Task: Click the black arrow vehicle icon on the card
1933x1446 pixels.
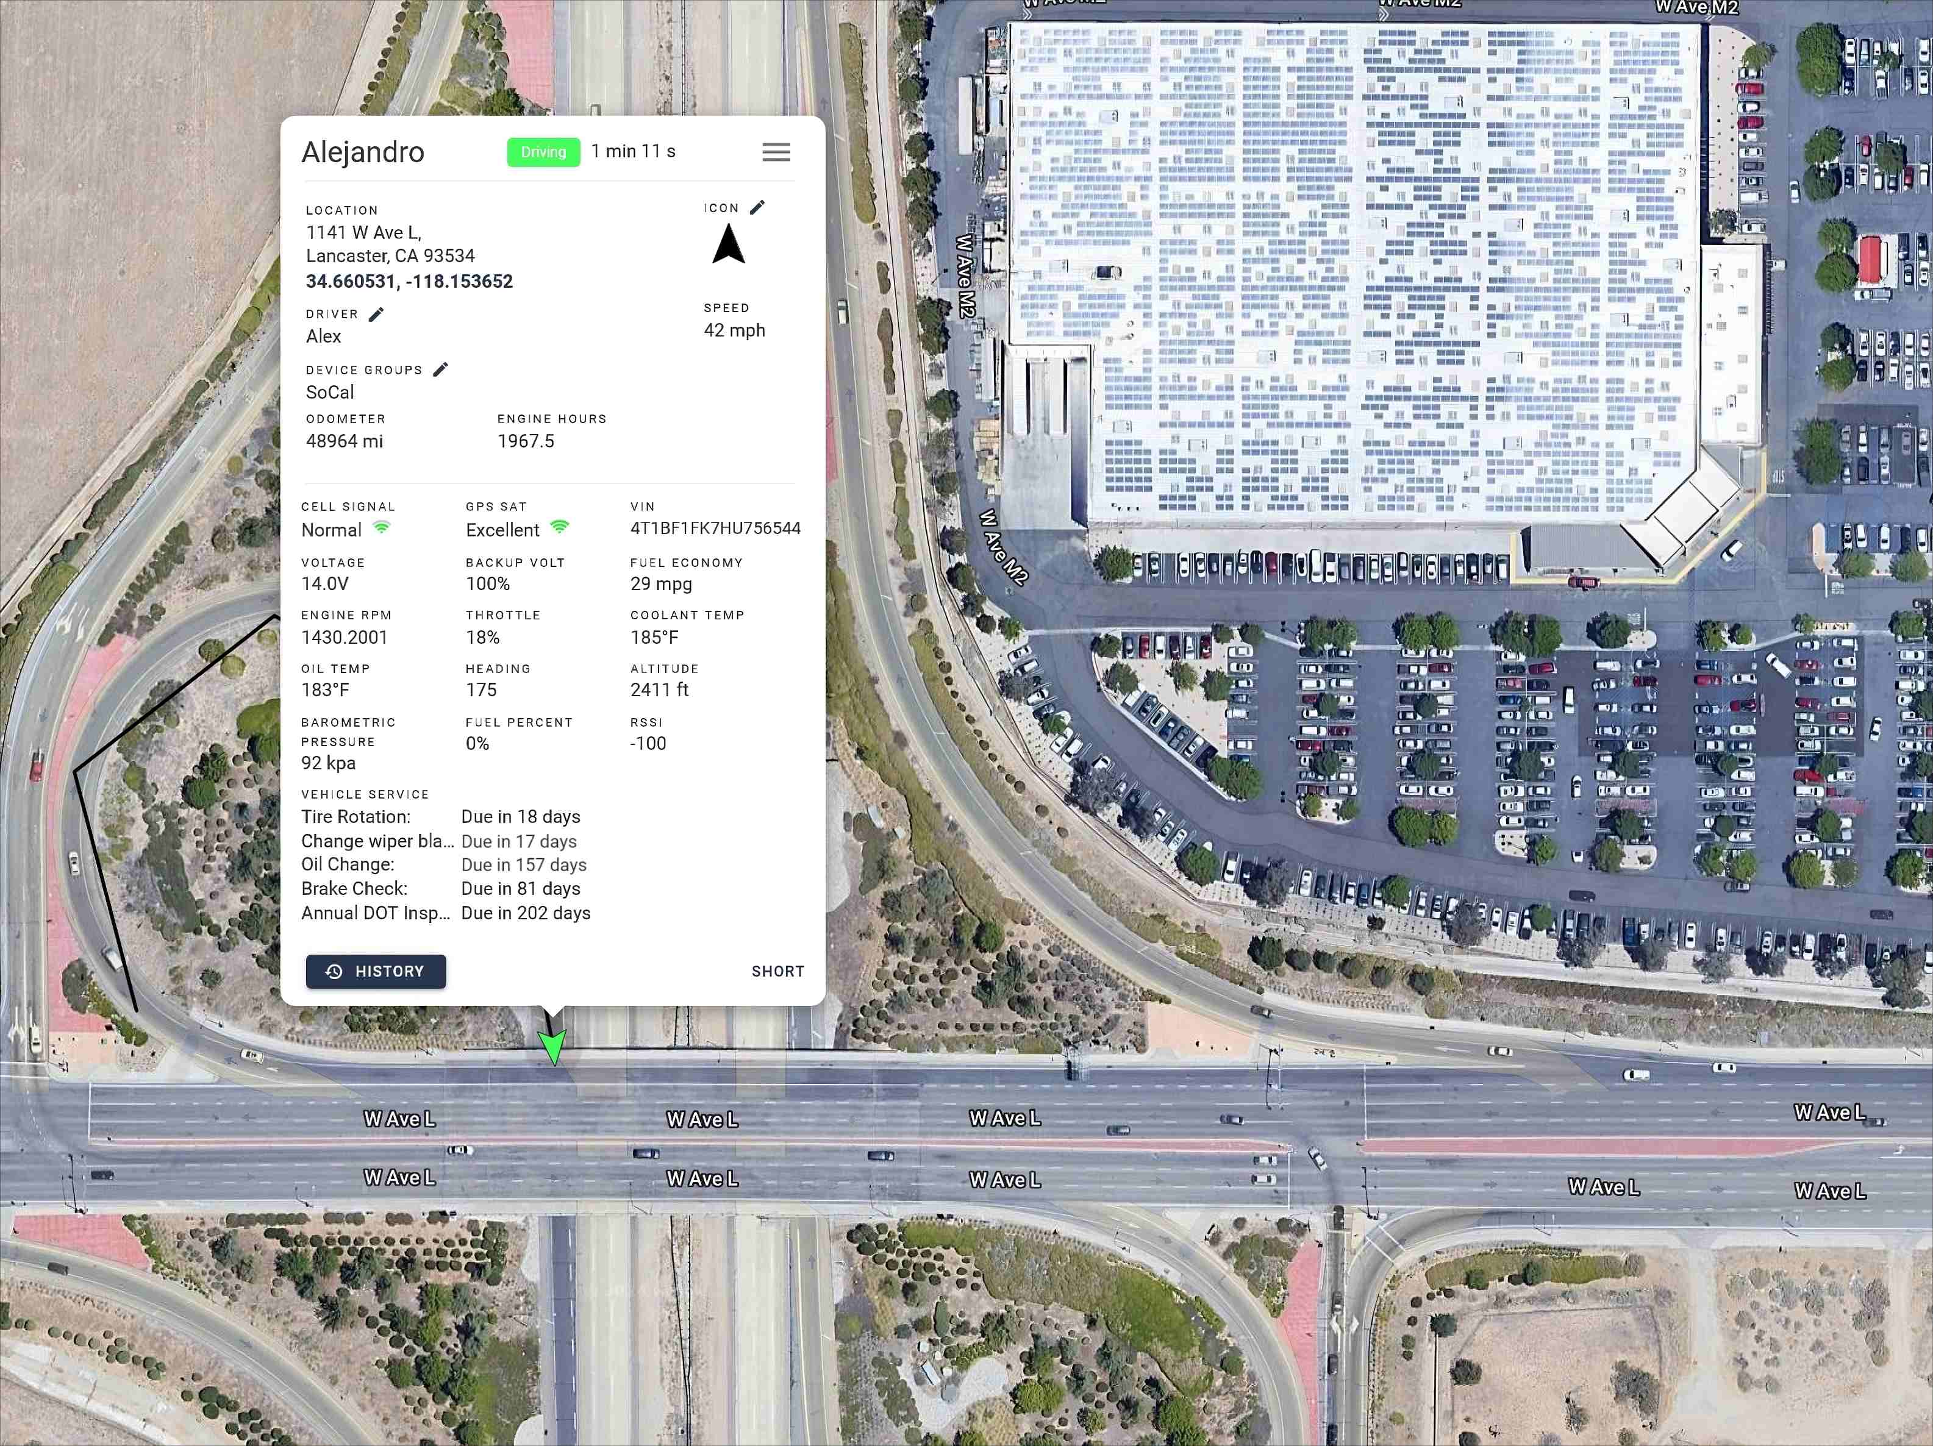Action: tap(730, 244)
